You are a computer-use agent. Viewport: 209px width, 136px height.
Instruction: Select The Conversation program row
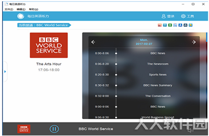tap(144, 96)
